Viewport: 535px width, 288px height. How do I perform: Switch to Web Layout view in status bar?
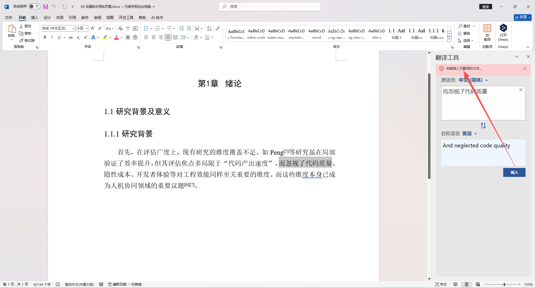478,284
